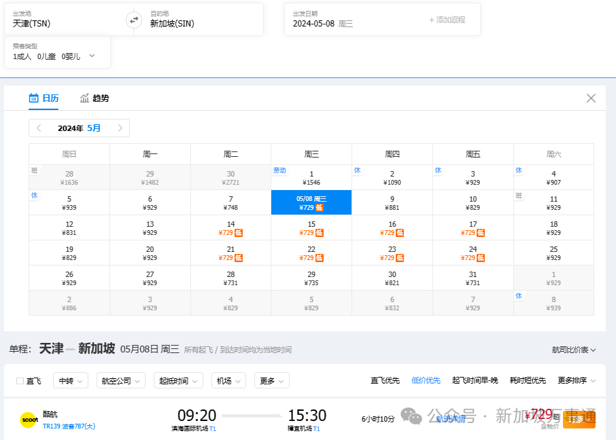Go to previous month in calendar
616x440 pixels.
[x=39, y=128]
